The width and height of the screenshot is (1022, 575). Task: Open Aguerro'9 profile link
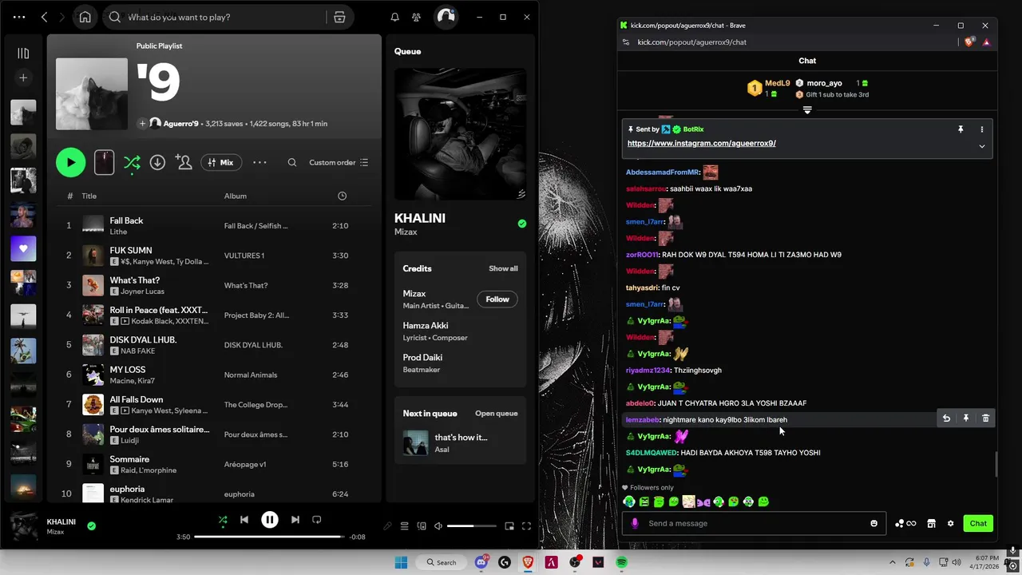tap(180, 124)
